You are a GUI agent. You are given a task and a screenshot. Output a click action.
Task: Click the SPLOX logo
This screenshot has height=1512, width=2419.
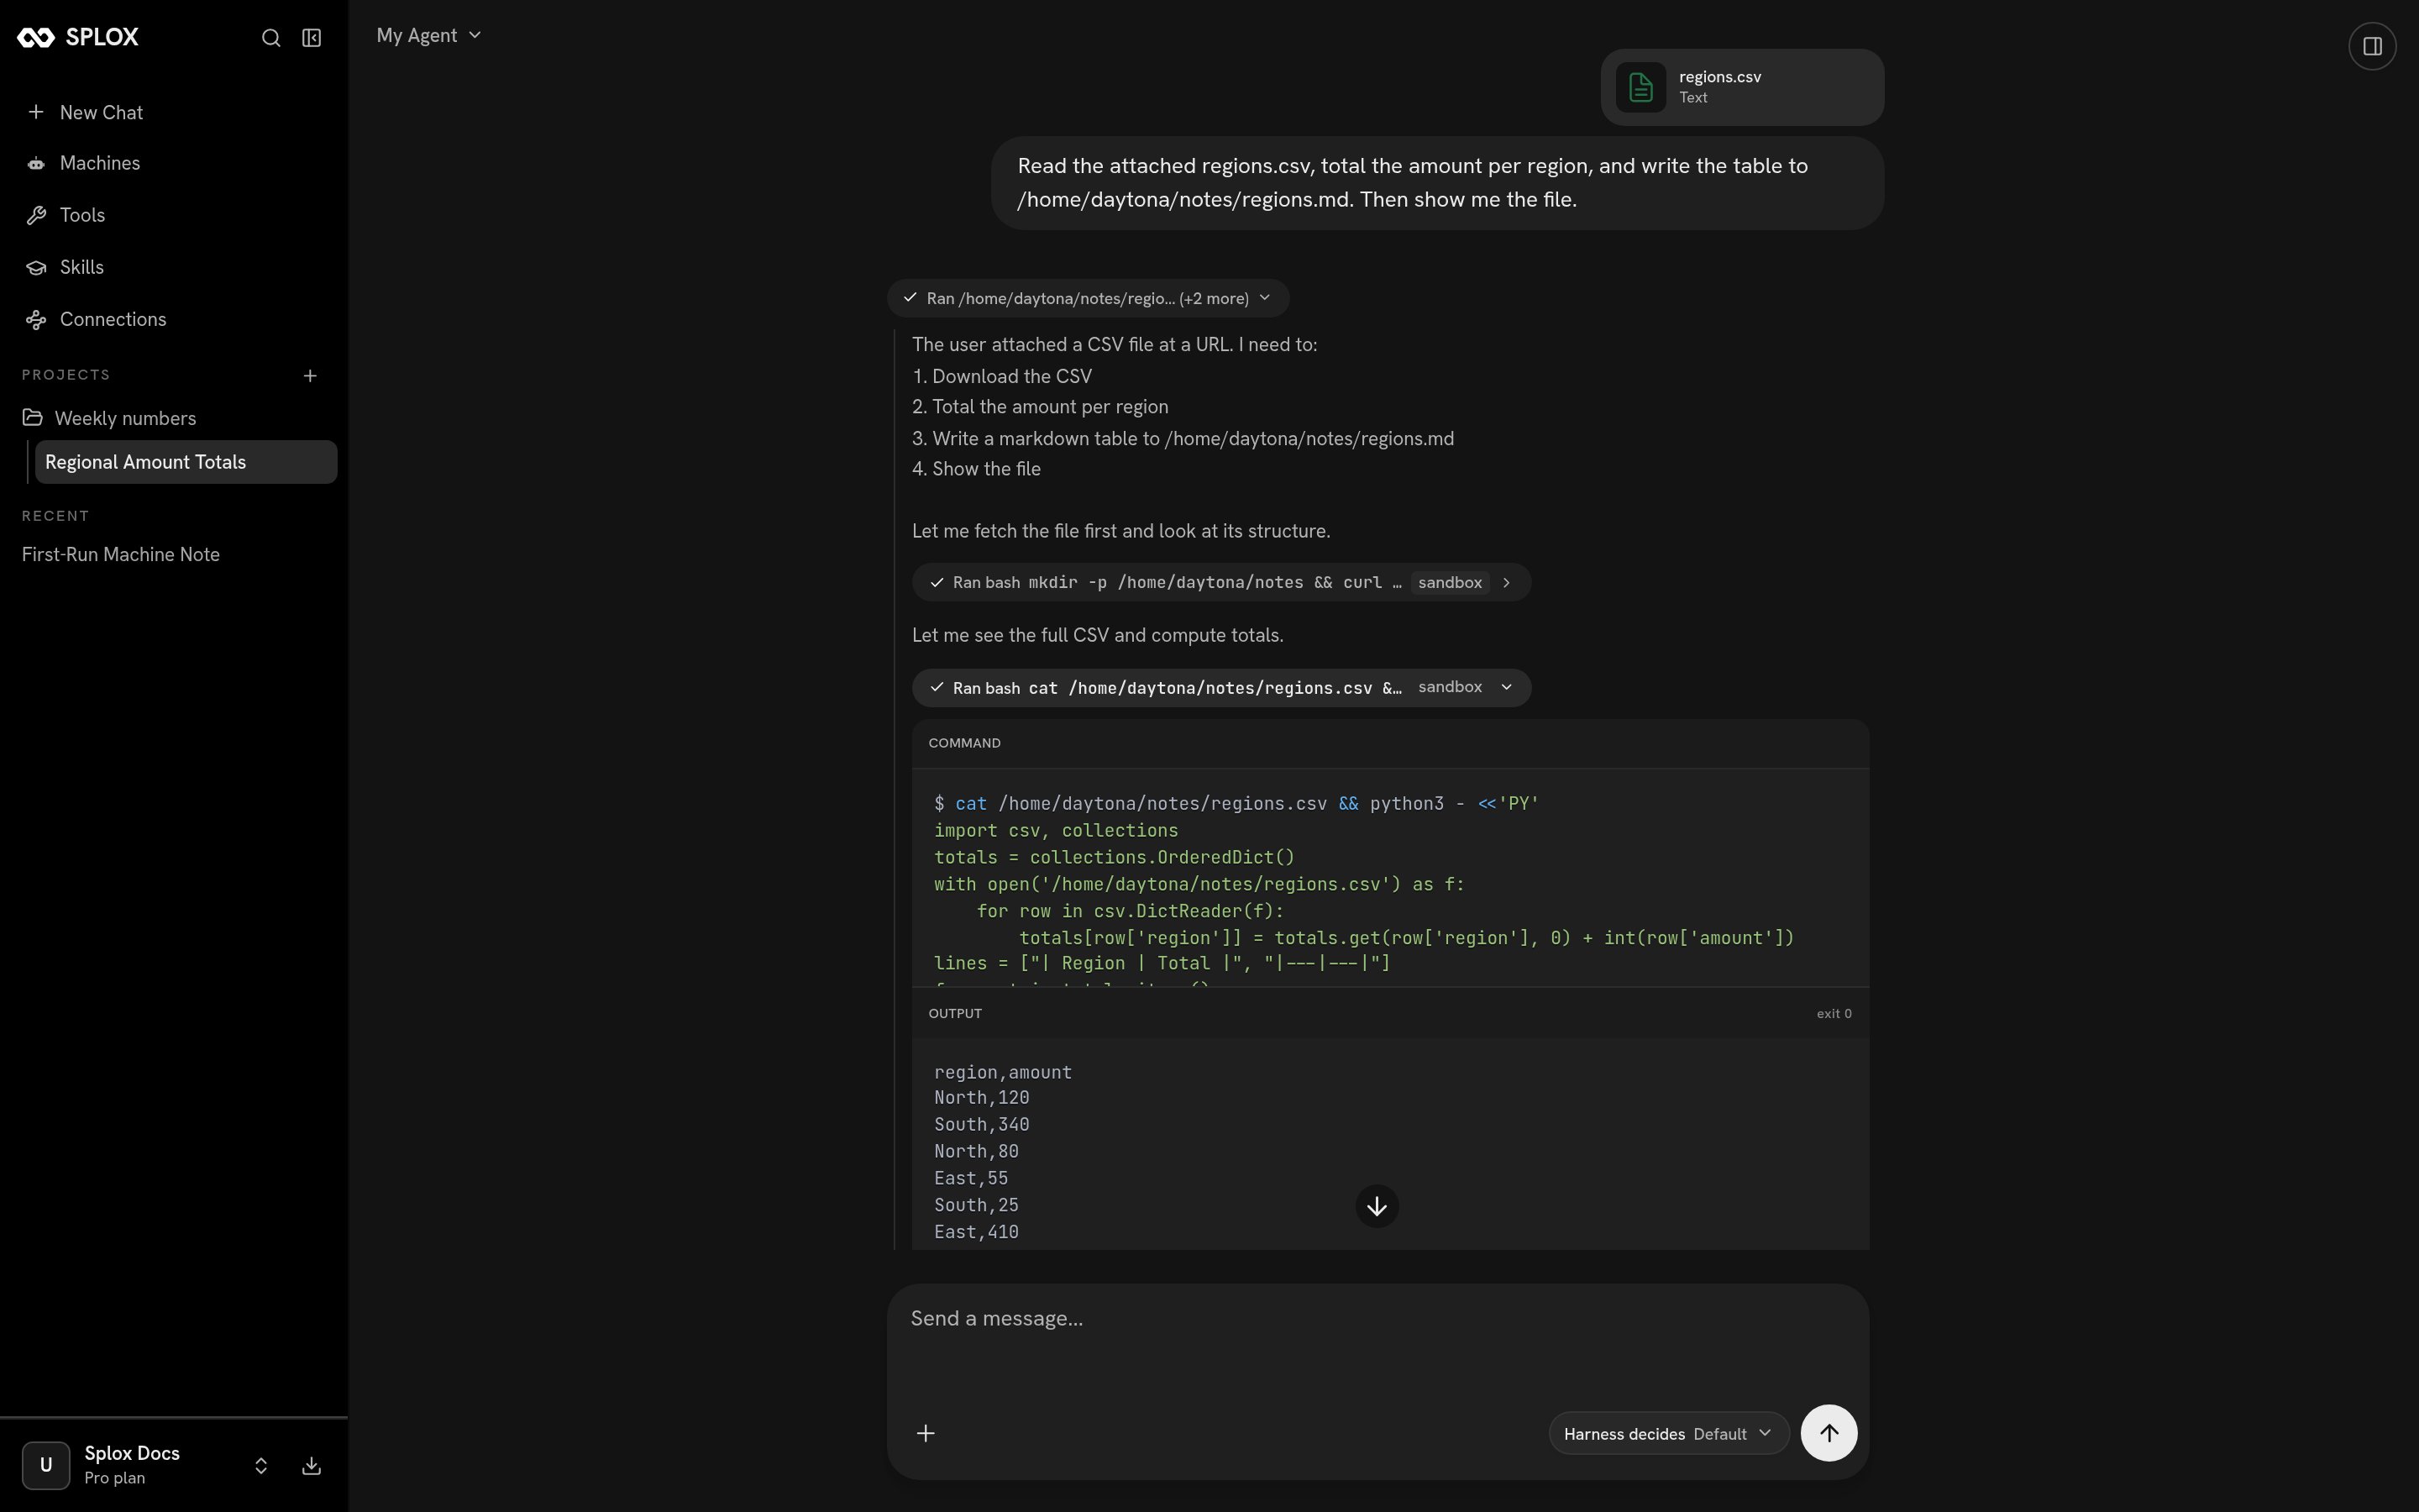click(78, 37)
